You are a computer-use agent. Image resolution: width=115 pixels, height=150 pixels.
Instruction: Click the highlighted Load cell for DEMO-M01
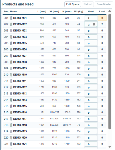(102, 18)
